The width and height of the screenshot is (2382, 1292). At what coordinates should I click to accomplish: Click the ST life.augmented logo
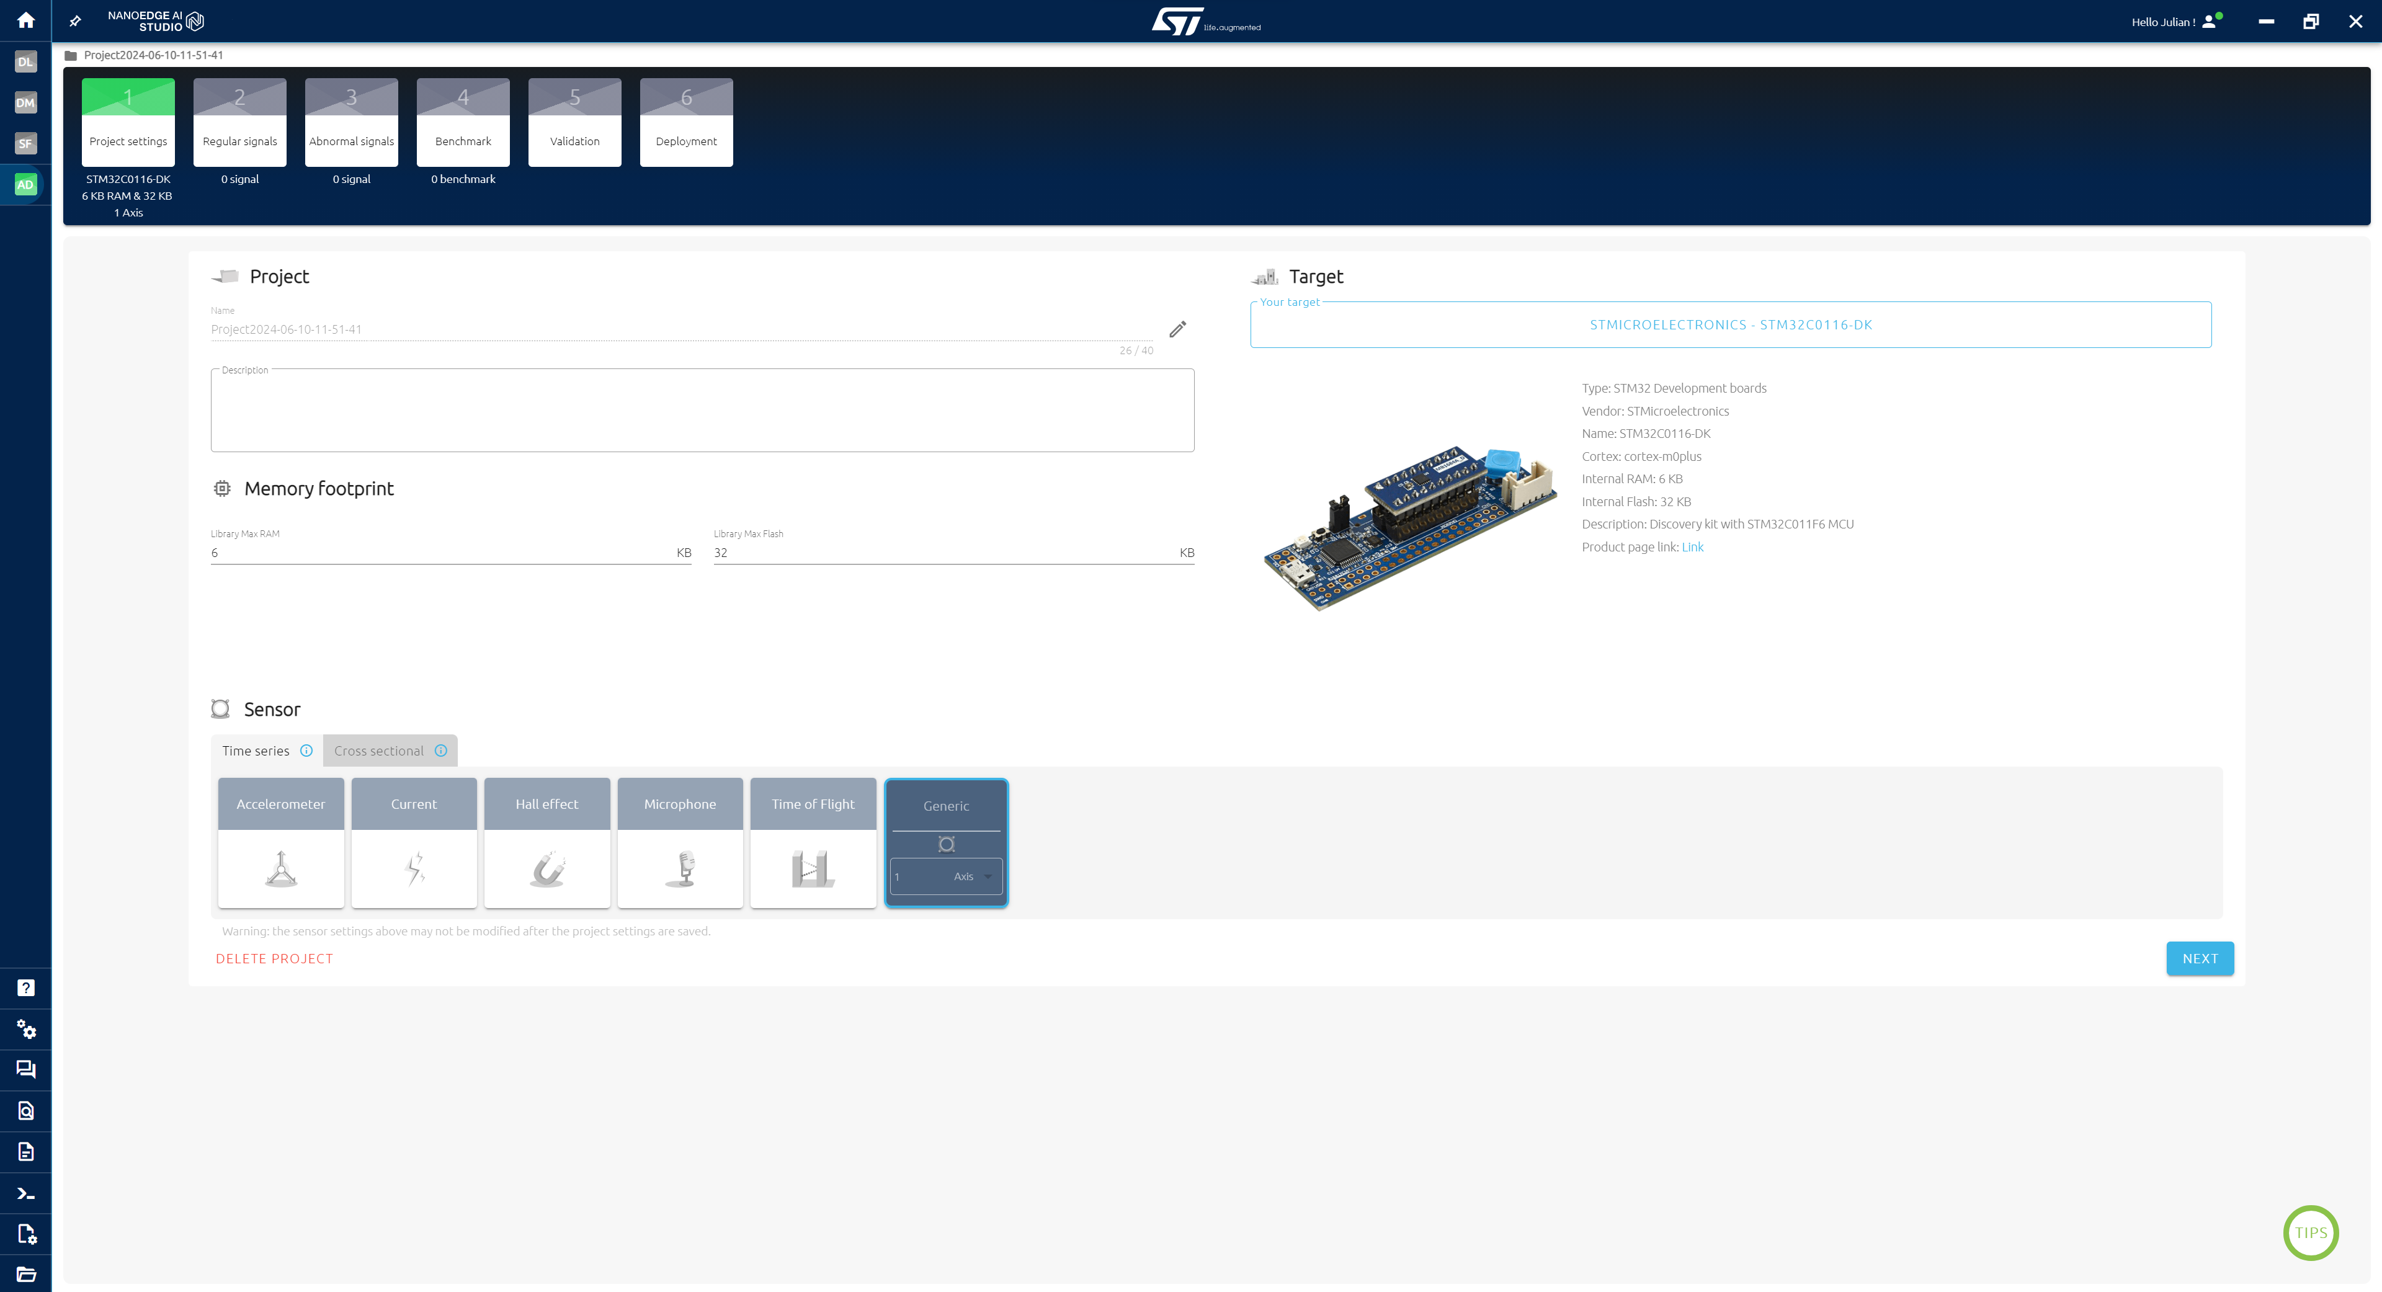(1206, 21)
